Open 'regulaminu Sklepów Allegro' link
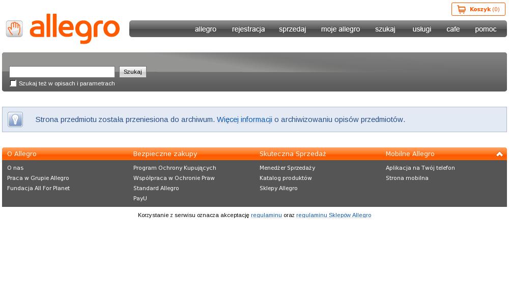The height and width of the screenshot is (305, 509). [334, 215]
